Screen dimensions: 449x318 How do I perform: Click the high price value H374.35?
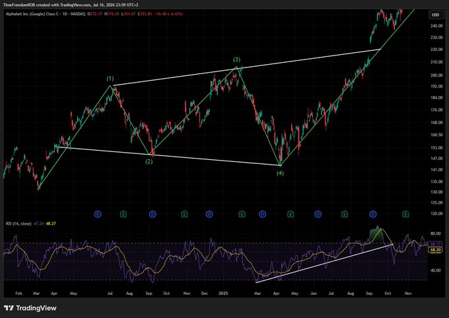pos(112,14)
